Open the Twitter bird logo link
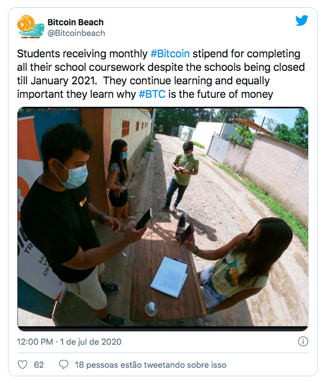The height and width of the screenshot is (383, 329). click(301, 20)
